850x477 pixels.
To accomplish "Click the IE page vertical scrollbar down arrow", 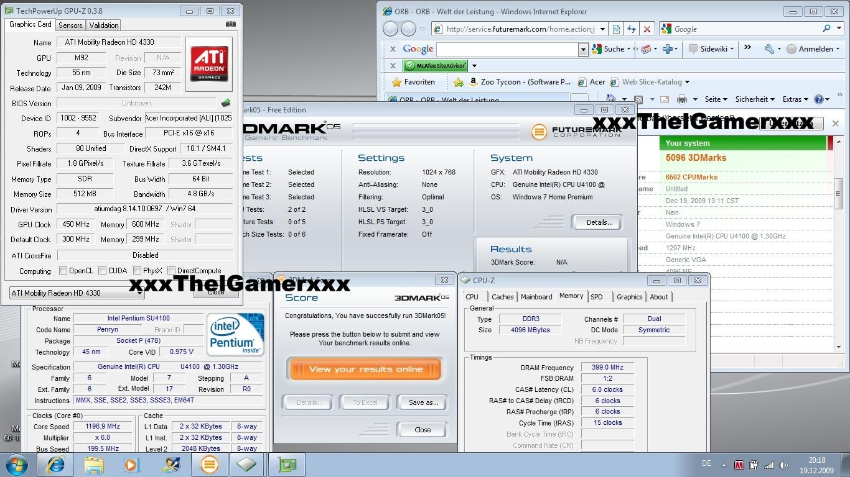I will point(838,347).
